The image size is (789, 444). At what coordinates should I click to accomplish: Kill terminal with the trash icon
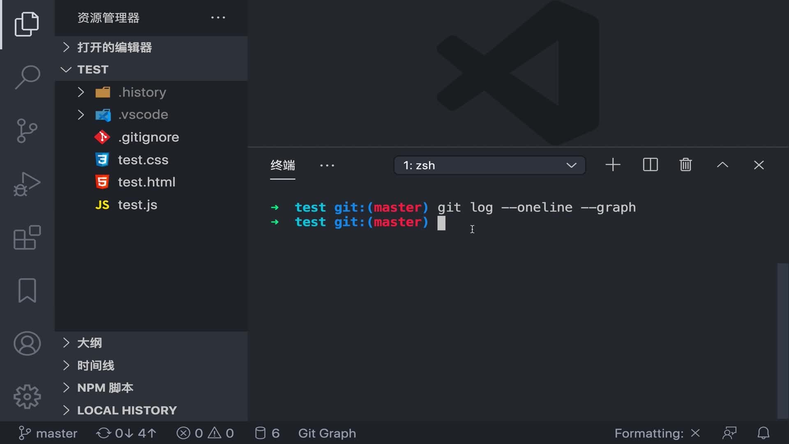click(x=685, y=165)
